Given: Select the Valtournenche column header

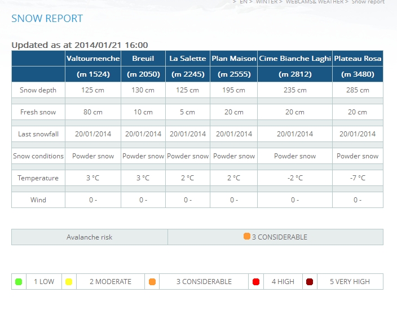Looking at the screenshot, I should 93,59.
